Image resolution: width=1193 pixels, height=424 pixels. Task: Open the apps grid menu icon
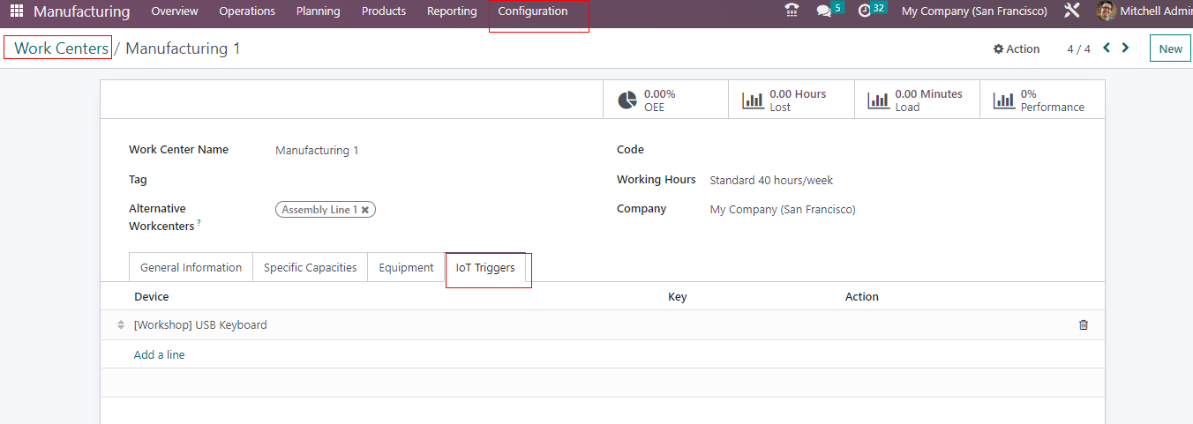click(x=17, y=11)
